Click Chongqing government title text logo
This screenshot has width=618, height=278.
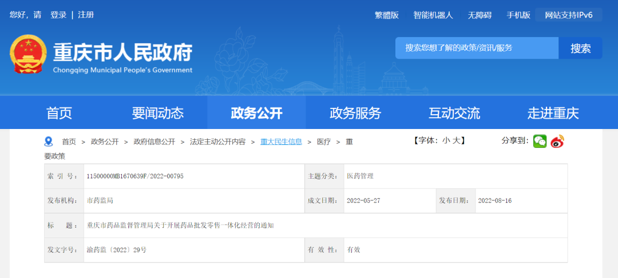pyautogui.click(x=122, y=58)
